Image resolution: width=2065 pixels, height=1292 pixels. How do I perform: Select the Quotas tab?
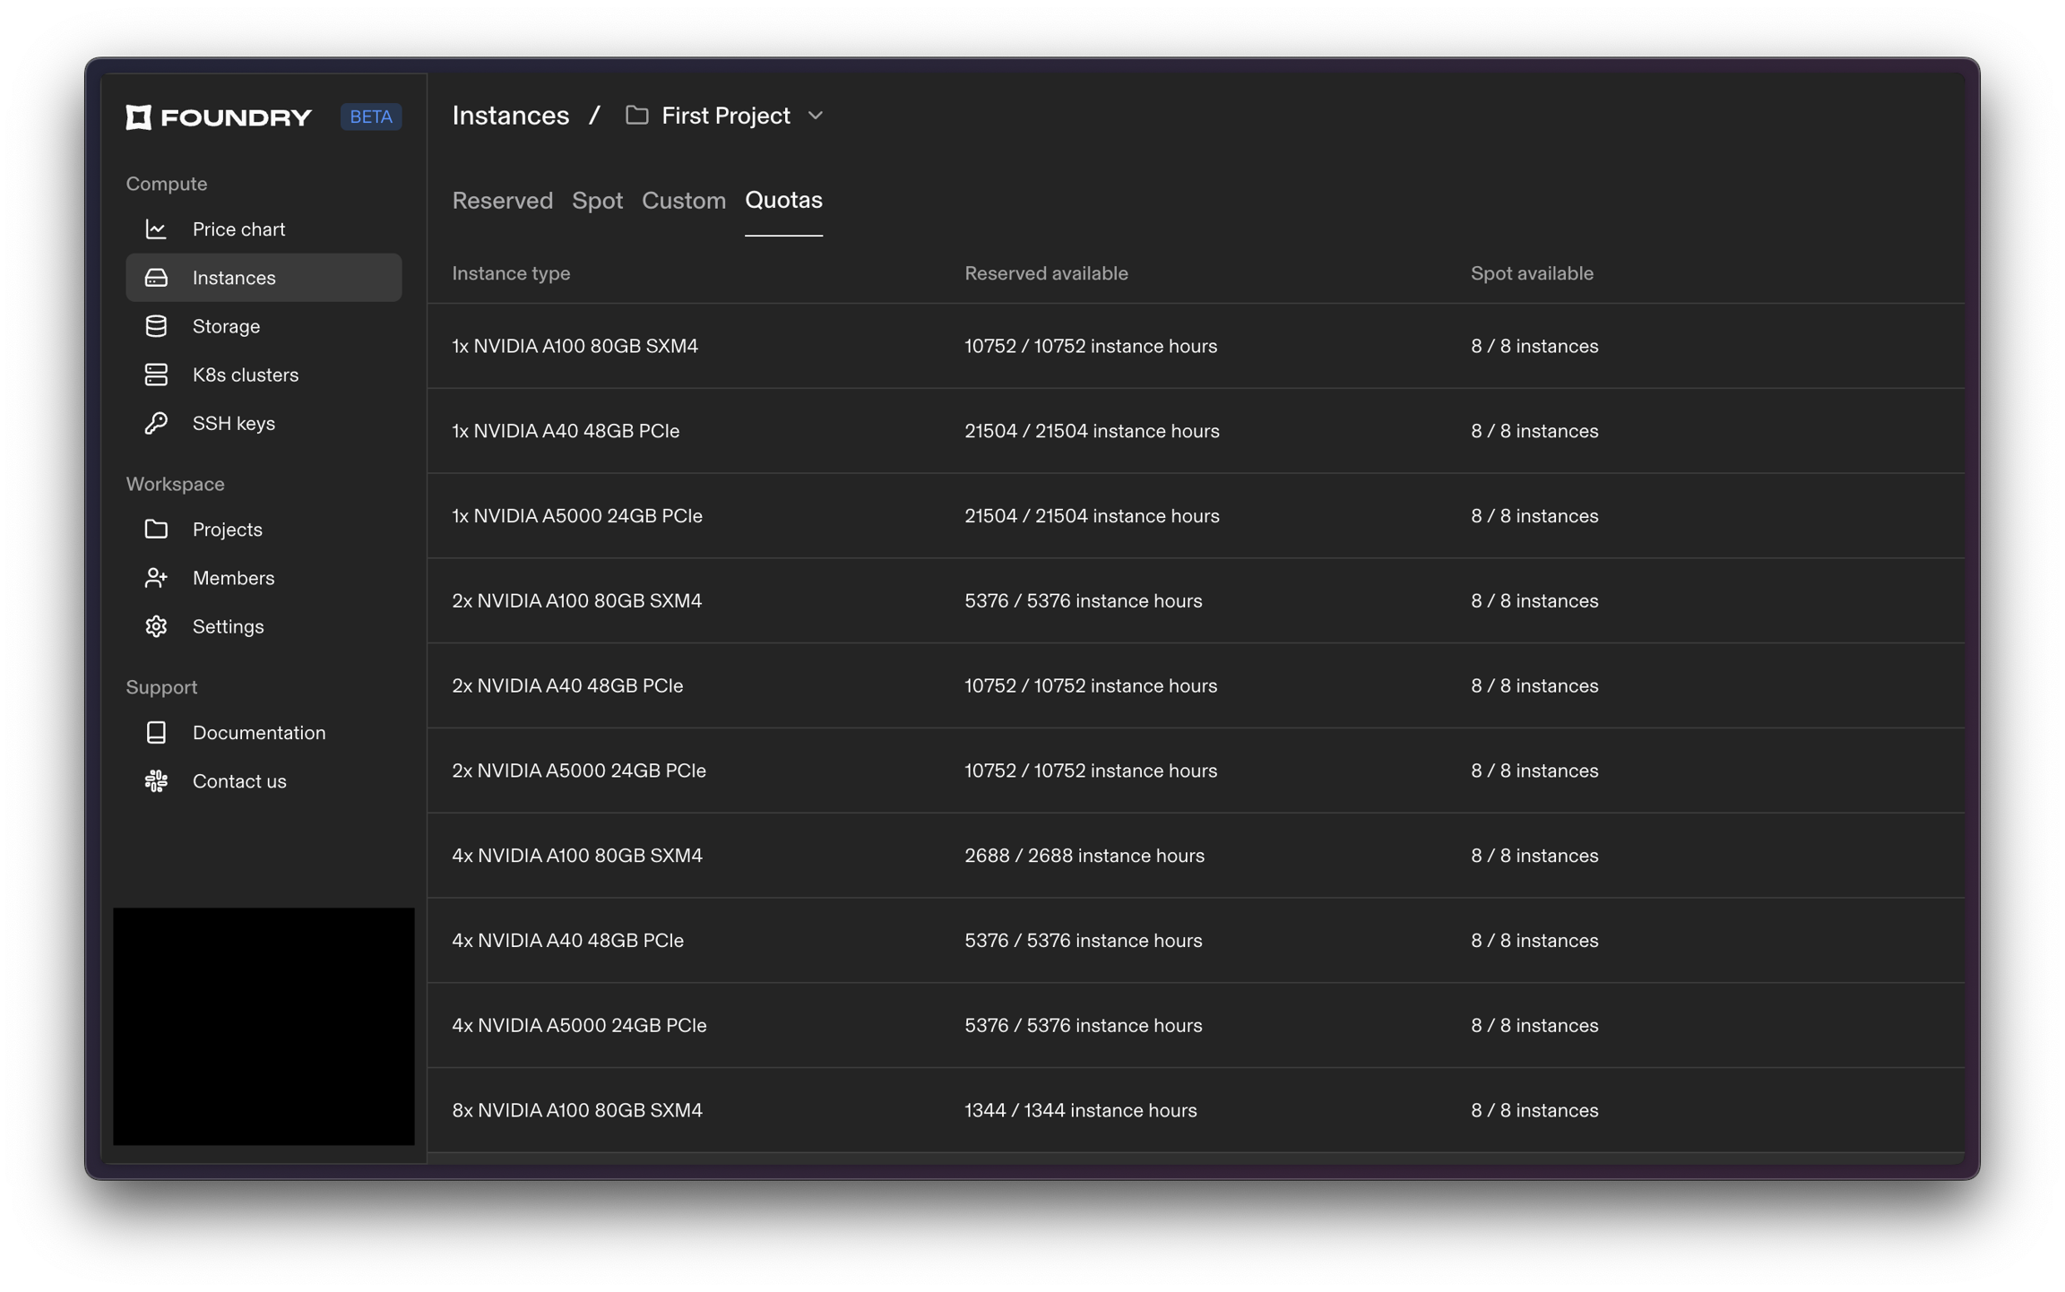[x=783, y=201]
